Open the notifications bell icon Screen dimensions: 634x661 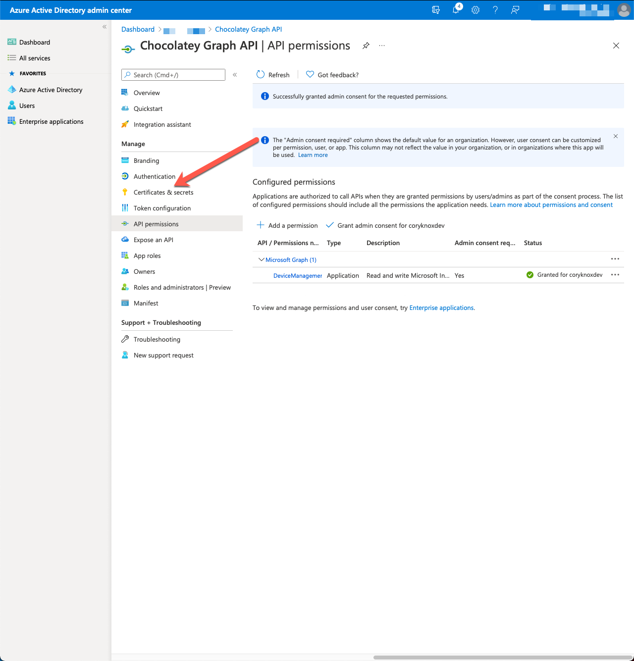(x=456, y=10)
